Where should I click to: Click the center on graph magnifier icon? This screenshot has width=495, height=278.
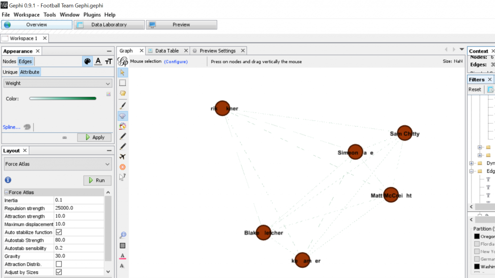point(123,235)
